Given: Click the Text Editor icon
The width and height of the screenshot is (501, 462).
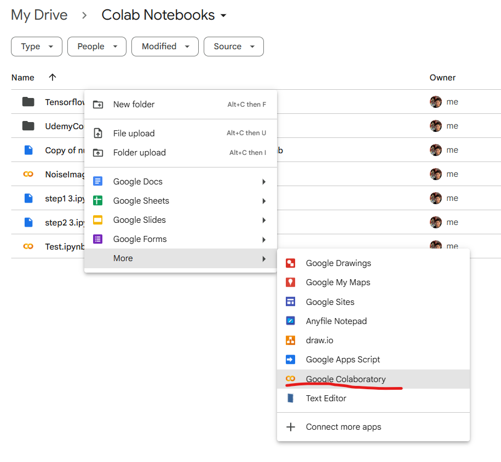Looking at the screenshot, I should coord(291,399).
